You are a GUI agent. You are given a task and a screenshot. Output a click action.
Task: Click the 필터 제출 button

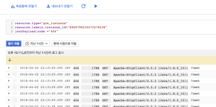coord(14,44)
